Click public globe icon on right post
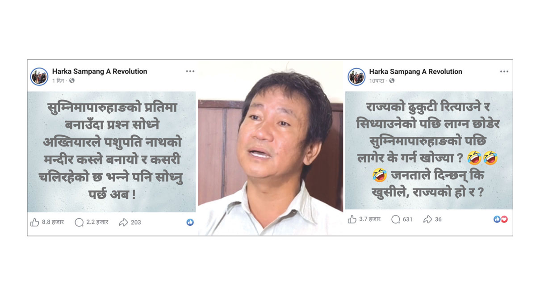 pos(392,81)
